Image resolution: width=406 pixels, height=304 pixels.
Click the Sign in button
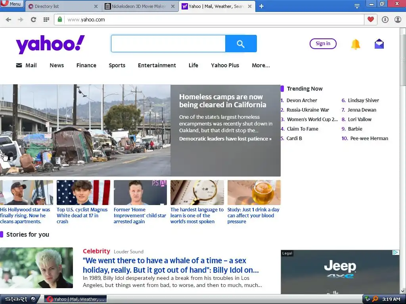click(323, 44)
